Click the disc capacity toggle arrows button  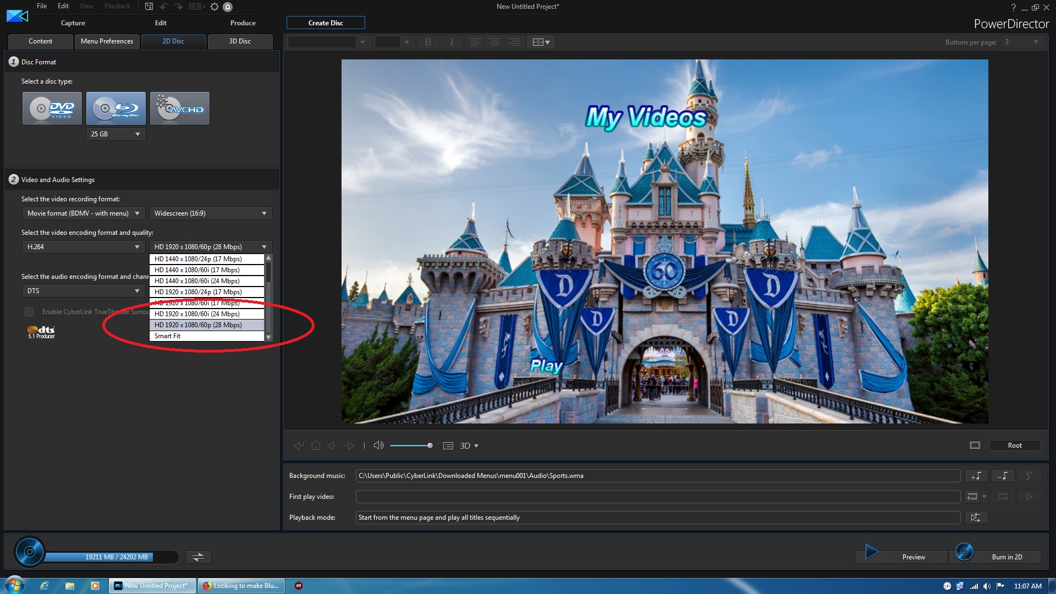coord(199,557)
